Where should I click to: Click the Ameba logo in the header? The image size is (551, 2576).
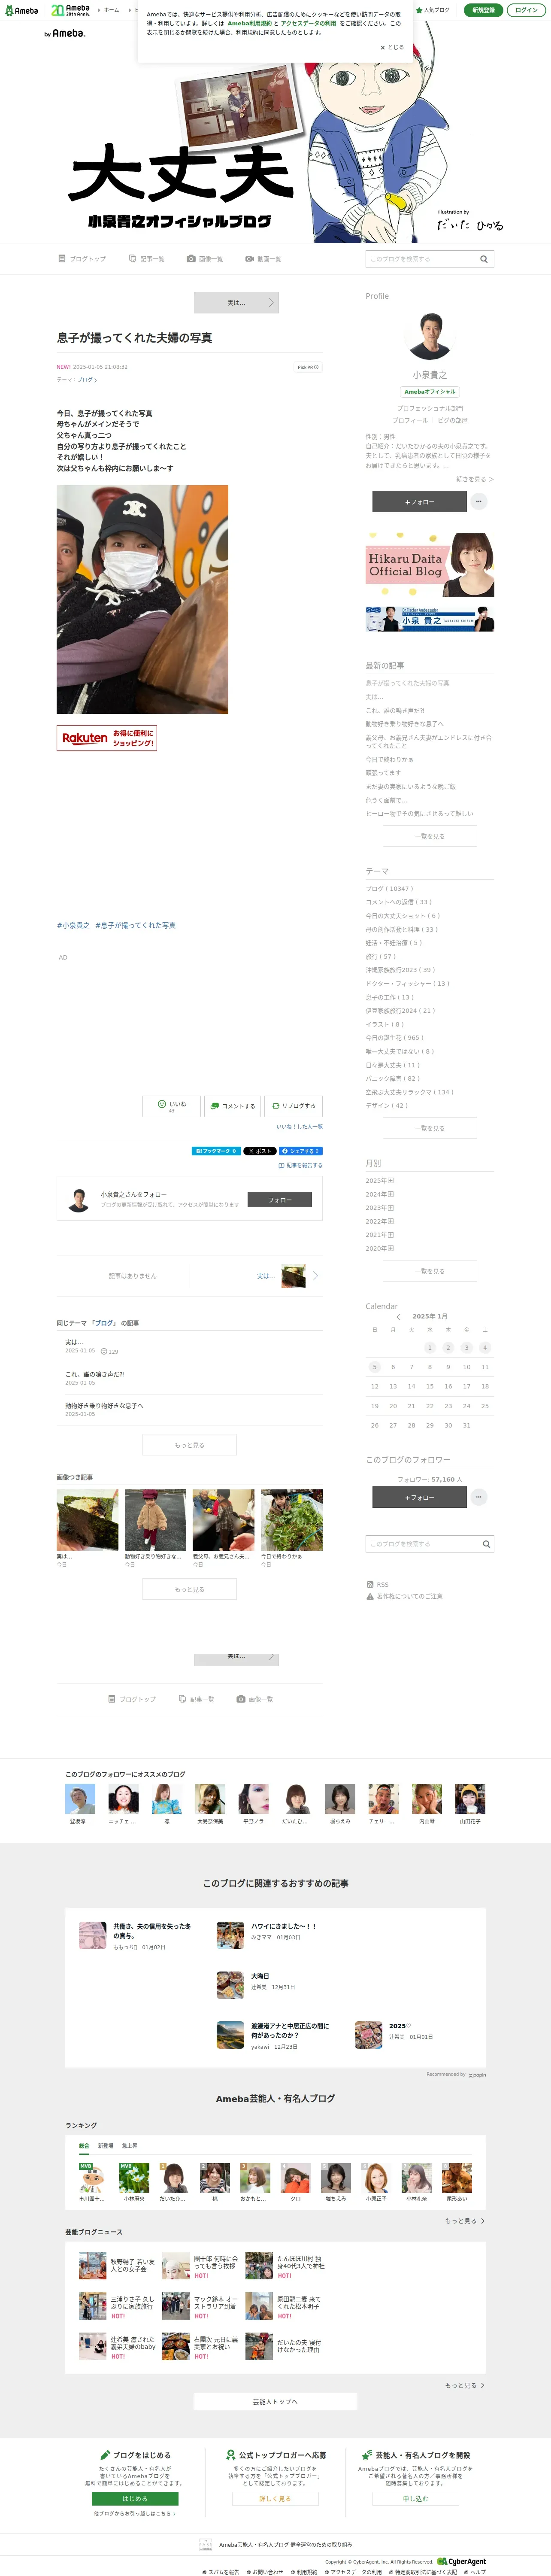coord(21,10)
